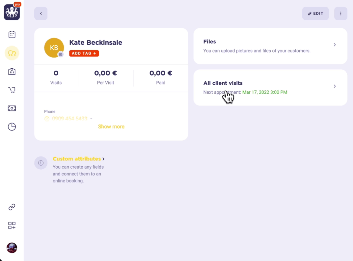Open the payments cash icon

tap(12, 108)
